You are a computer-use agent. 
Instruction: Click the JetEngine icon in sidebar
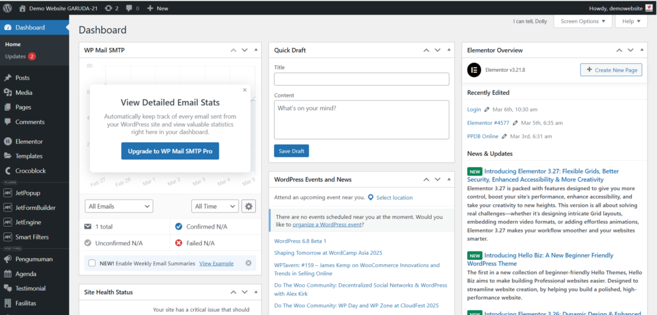8,222
